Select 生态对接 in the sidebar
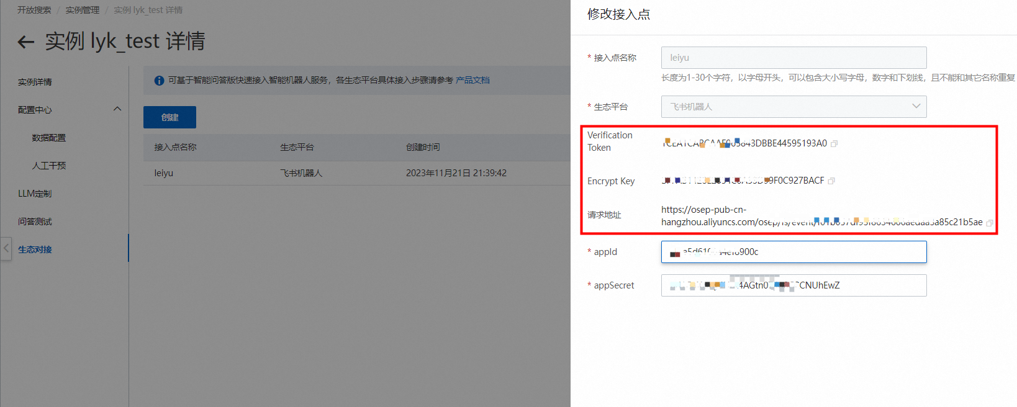This screenshot has width=1017, height=407. tap(35, 249)
